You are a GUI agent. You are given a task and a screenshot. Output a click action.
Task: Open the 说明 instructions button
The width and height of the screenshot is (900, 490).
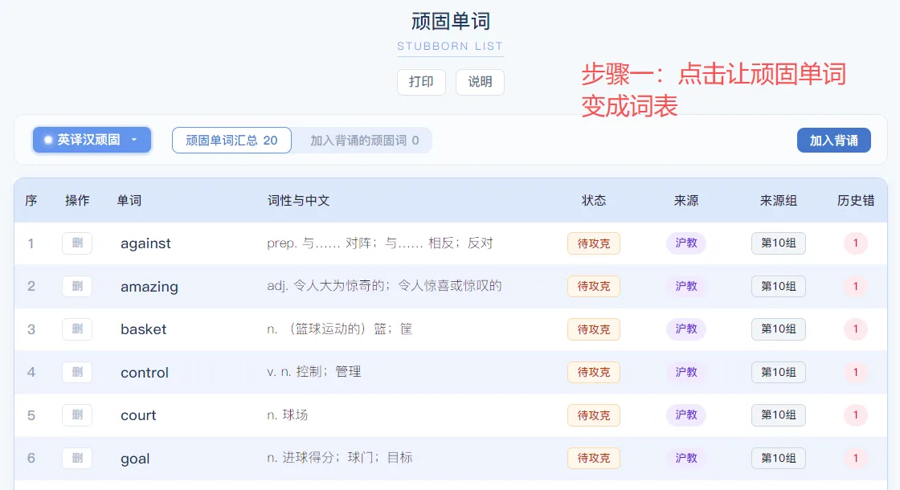point(480,82)
